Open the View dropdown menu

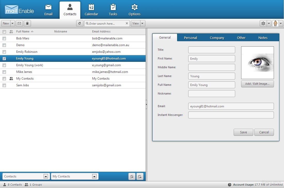coord(138,23)
